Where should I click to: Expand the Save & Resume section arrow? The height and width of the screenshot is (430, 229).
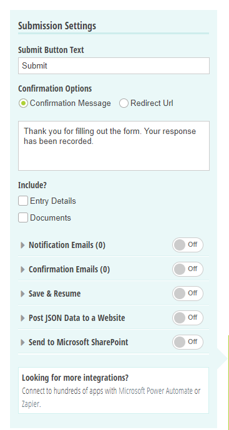pos(22,294)
